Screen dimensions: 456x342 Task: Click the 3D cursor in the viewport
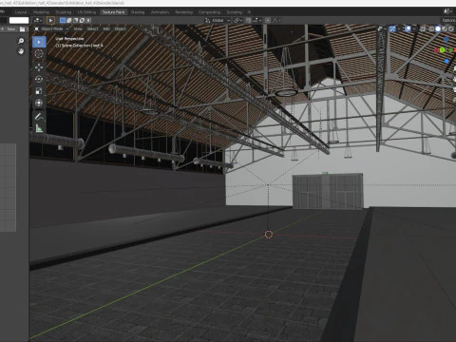coord(269,235)
